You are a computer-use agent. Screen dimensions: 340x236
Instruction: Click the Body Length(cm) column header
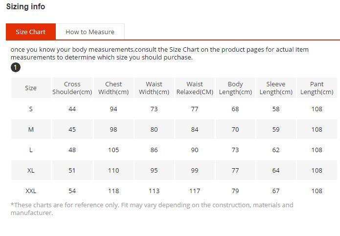click(x=235, y=88)
